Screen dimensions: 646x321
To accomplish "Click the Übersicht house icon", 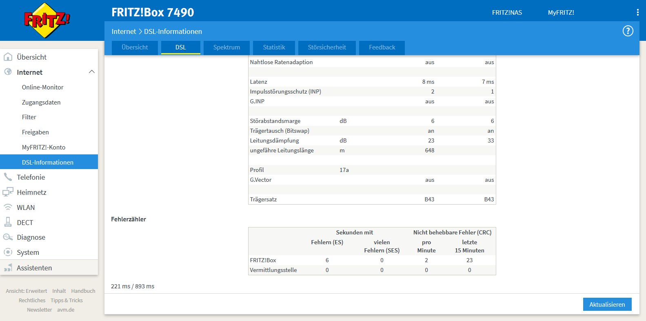I will coord(8,57).
